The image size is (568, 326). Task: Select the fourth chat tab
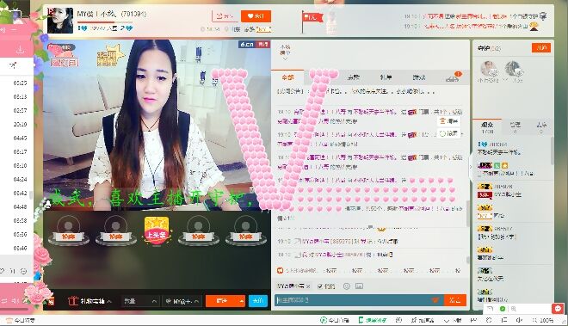click(x=386, y=77)
